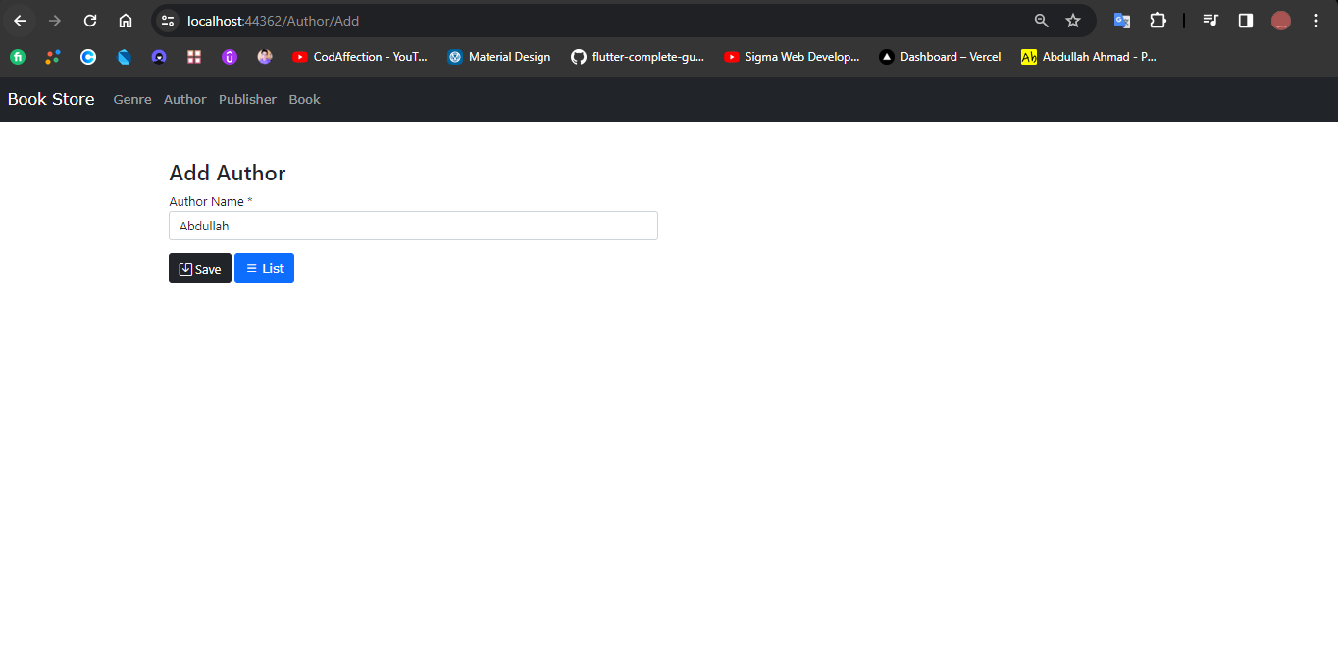This screenshot has height=663, width=1338.
Task: Open the red grid bookmark icon
Action: [194, 57]
